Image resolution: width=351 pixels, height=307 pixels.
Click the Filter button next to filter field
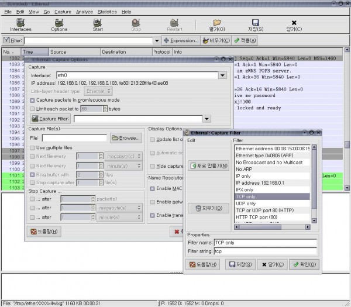click(x=12, y=40)
